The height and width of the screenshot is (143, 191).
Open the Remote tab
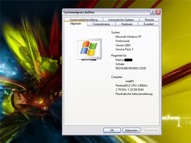(149, 20)
